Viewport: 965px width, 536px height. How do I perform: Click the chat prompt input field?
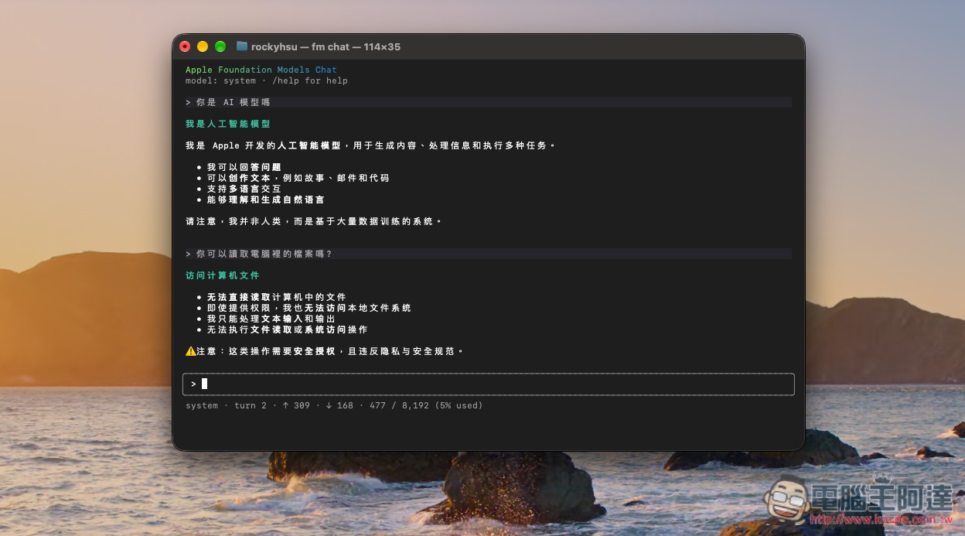(488, 384)
